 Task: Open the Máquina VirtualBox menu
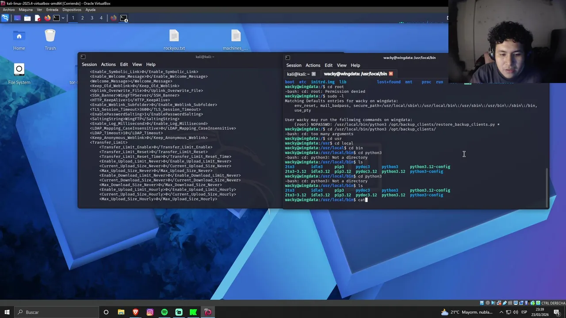click(x=26, y=10)
